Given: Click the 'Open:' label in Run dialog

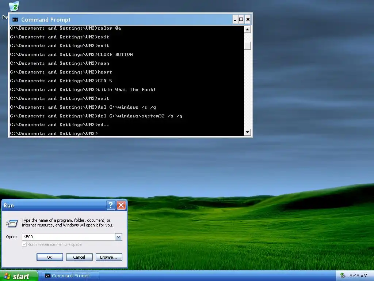Looking at the screenshot, I should (11, 237).
